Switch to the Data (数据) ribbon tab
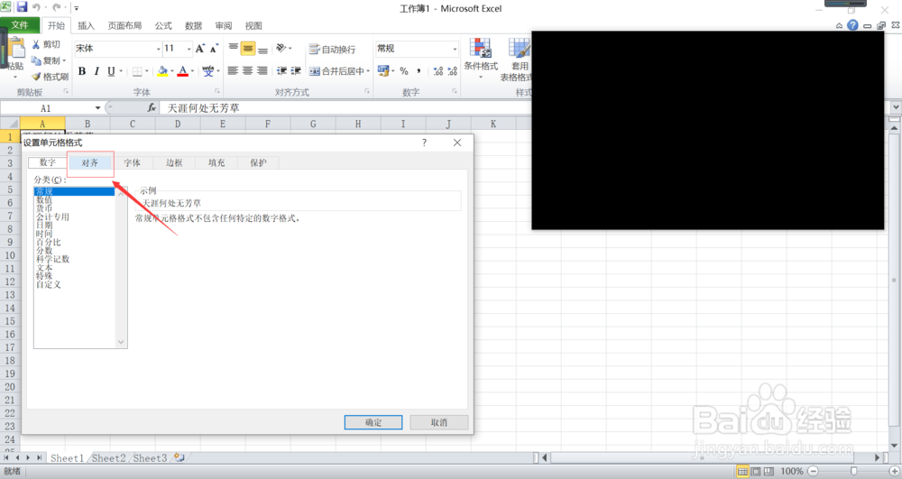The width and height of the screenshot is (902, 479). point(193,26)
